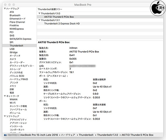This screenshot has width=166, height=140.
Task: Select AKiTiO Thunder3 PCIe Box tree row
Action: pos(100,17)
